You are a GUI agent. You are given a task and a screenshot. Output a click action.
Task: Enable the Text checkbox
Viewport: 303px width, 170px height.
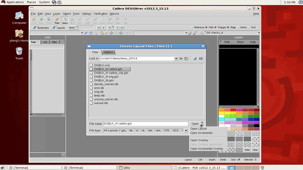tap(249, 28)
